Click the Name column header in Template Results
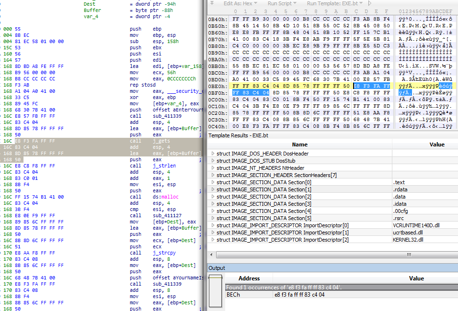The height and width of the screenshot is (311, 458). pyautogui.click(x=299, y=144)
